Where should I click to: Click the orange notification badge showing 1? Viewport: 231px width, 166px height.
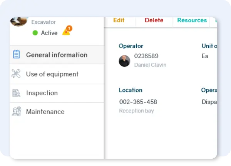pyautogui.click(x=69, y=29)
